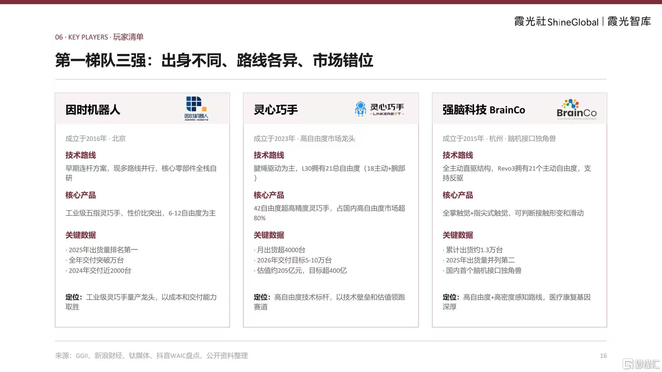Select text 成立于2023年 · 高自由度市场龙头
Viewport: 662px width, 372px height.
tap(304, 138)
